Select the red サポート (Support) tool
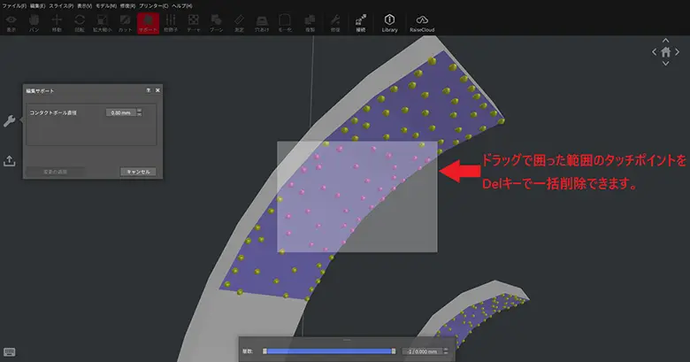 [147, 21]
